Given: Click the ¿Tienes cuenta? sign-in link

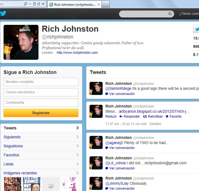Looking at the screenshot, I should click(x=189, y=14).
